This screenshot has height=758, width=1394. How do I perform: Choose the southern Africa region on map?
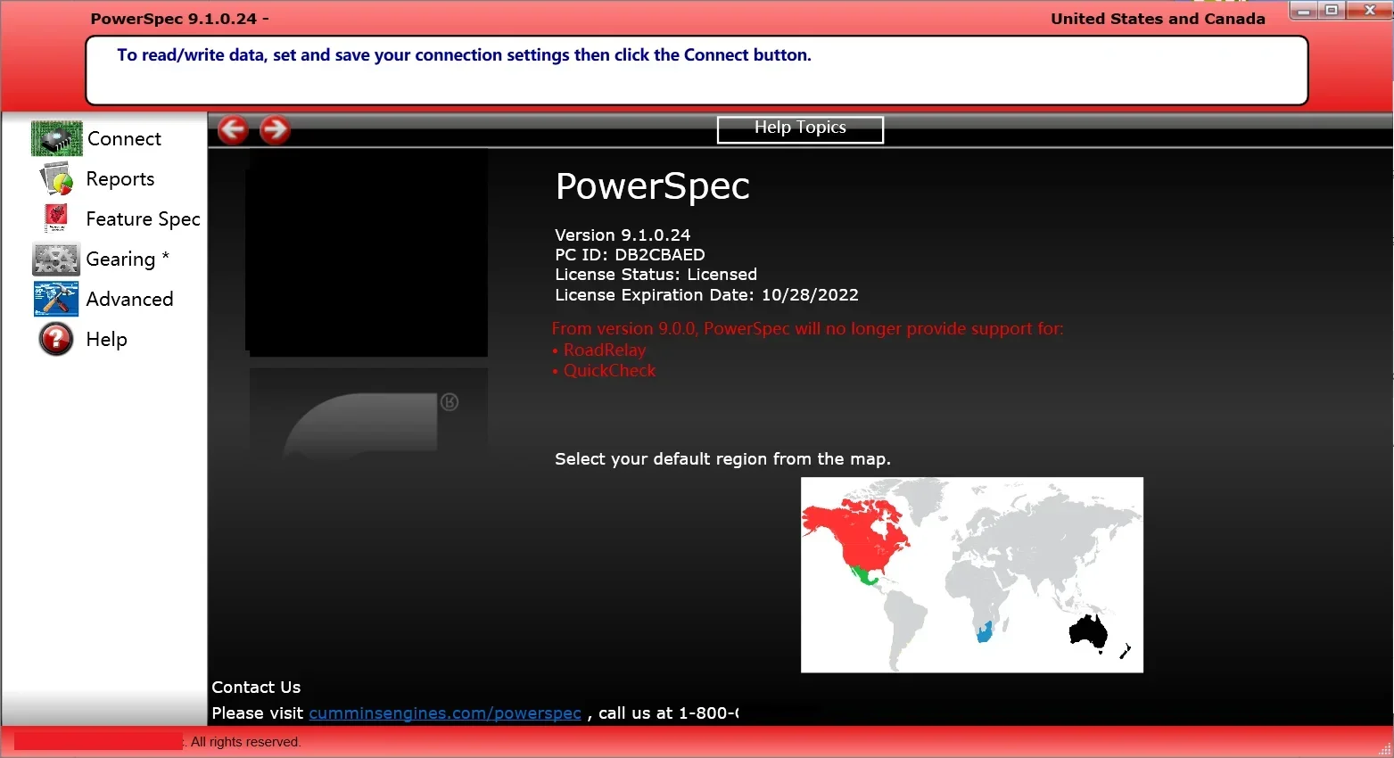[x=984, y=631]
